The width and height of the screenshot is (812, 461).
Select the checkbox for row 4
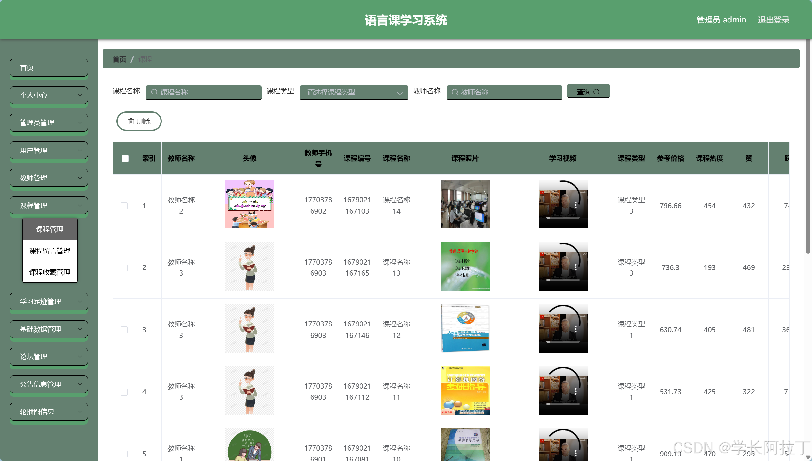pos(124,392)
